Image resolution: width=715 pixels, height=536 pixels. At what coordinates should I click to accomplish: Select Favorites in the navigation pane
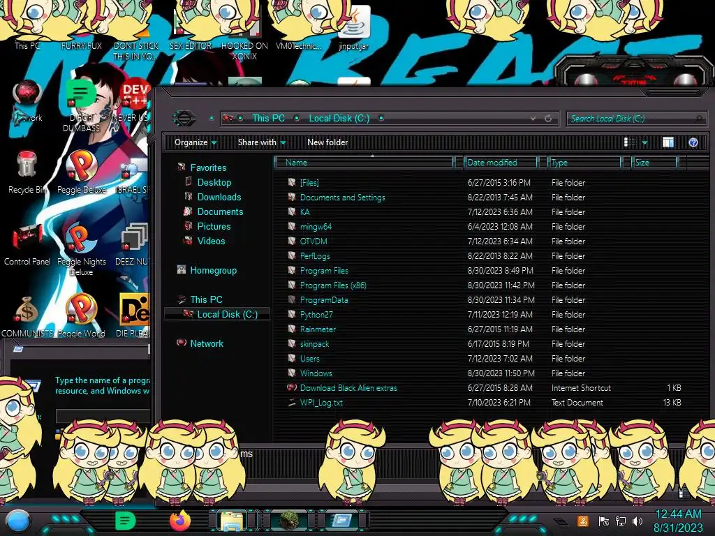point(208,167)
